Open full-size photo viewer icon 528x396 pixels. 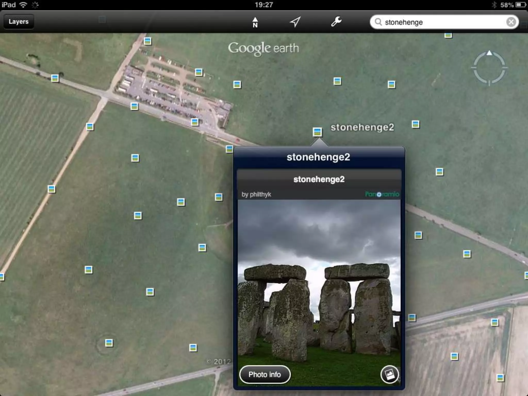(x=389, y=374)
